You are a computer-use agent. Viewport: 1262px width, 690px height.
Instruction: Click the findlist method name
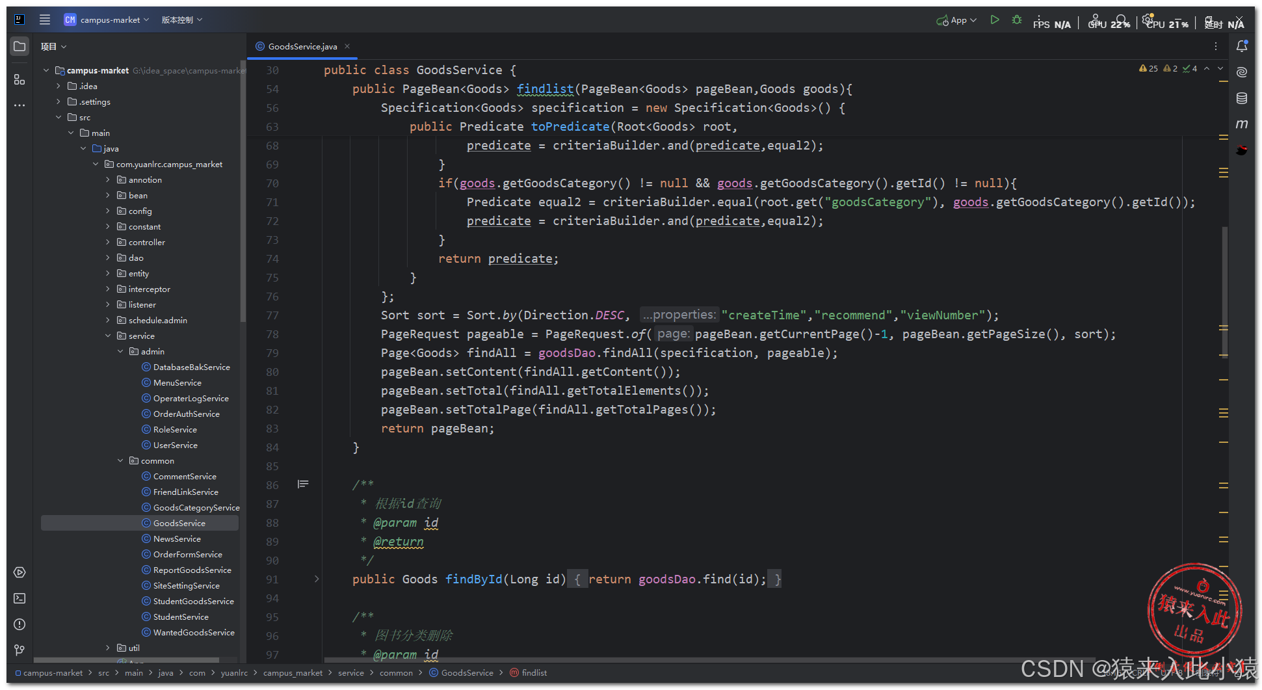click(545, 88)
